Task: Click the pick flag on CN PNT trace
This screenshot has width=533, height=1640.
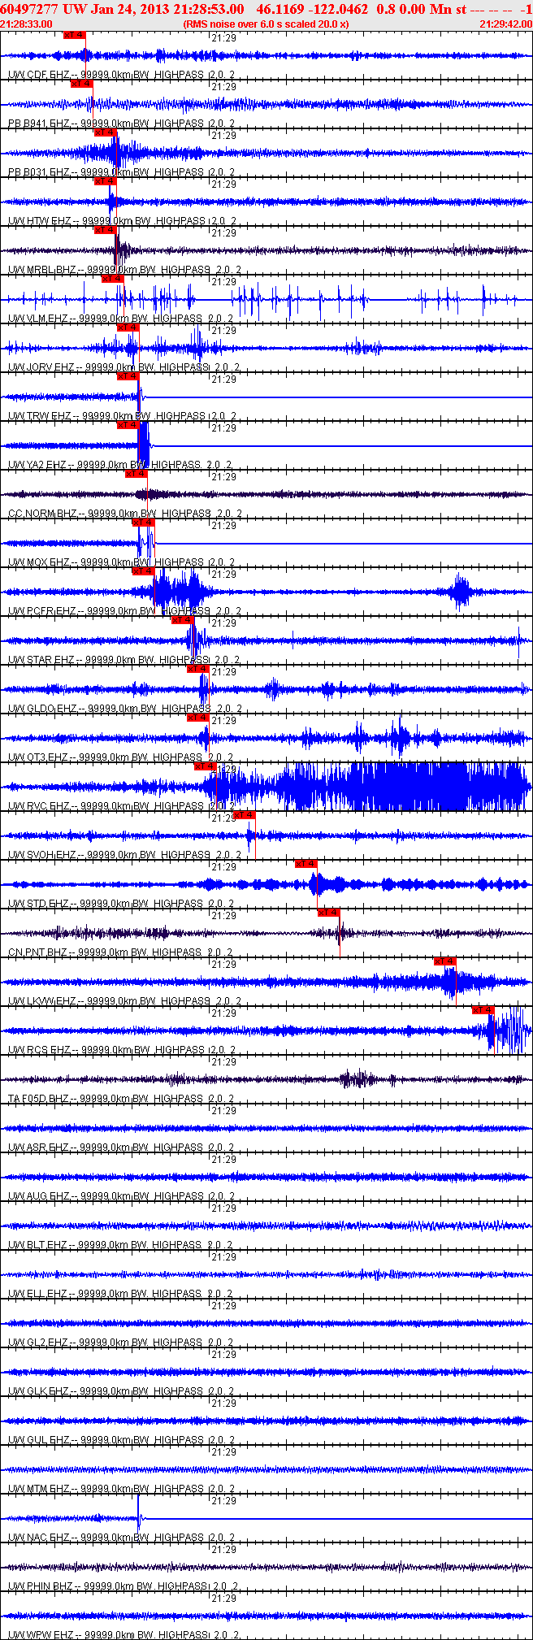Action: [328, 913]
